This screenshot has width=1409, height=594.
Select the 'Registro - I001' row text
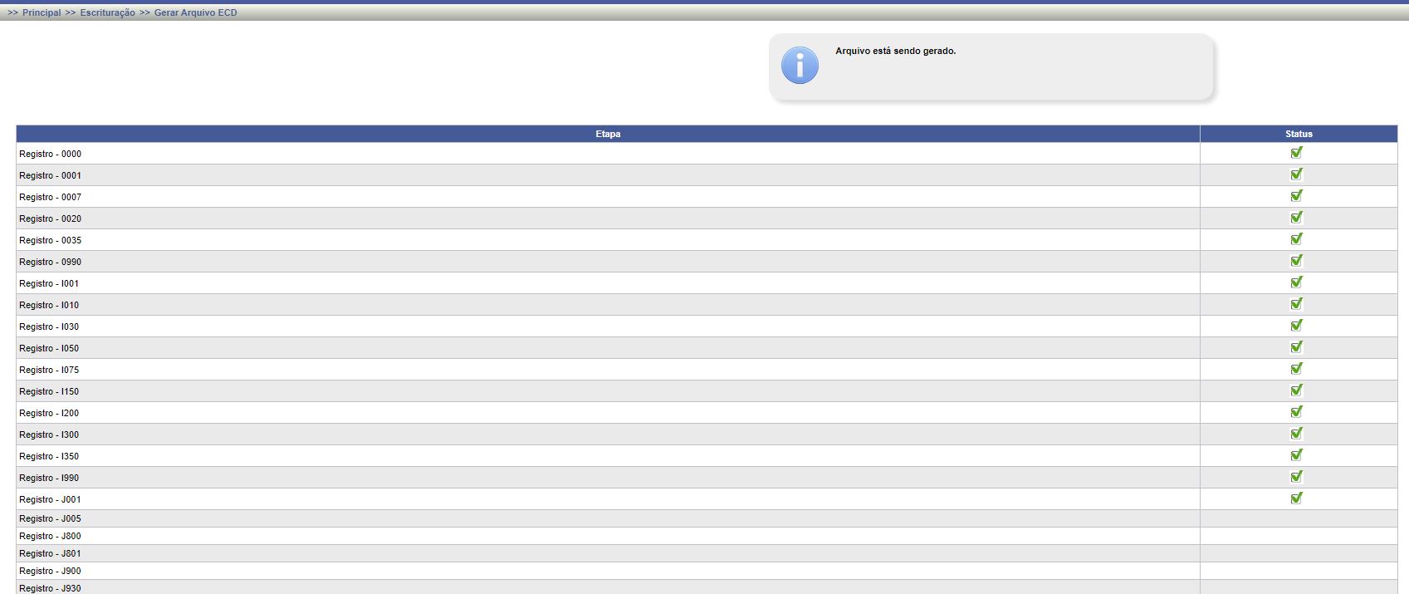(49, 283)
